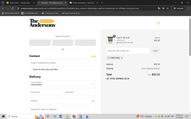The image size is (191, 119).
Task: Click the volume speaker tray icon
Action: point(169,116)
